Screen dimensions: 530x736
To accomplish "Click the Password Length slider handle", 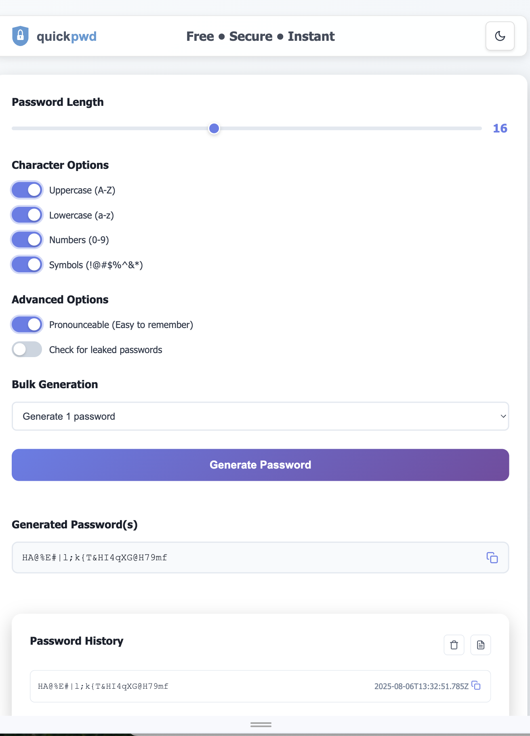I will [x=214, y=128].
